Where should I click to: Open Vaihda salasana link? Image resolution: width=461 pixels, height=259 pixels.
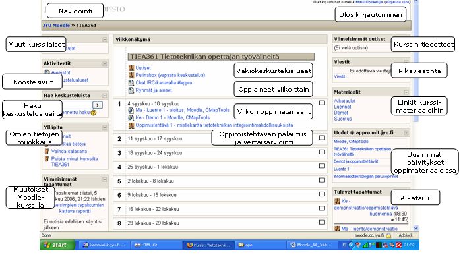pyautogui.click(x=69, y=151)
